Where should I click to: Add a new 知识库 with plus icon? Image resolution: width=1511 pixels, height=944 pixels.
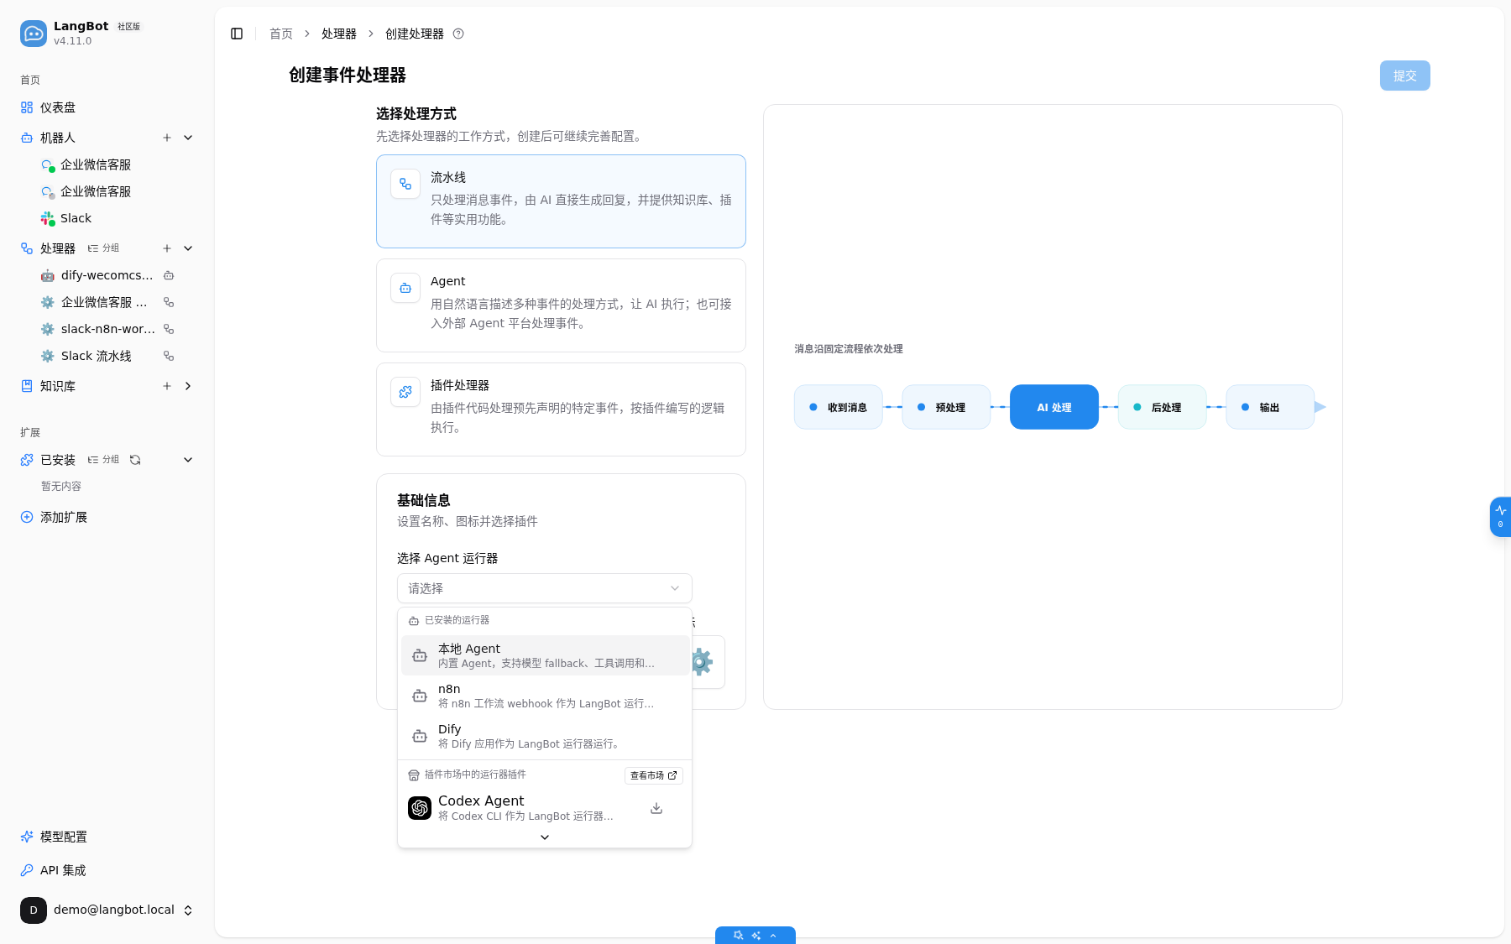pyautogui.click(x=167, y=386)
